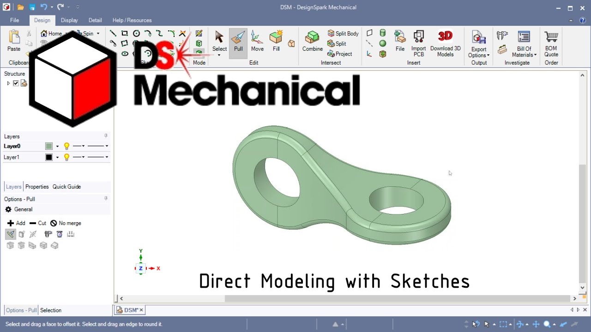Choose Split Body in Intersect group

[x=343, y=34]
